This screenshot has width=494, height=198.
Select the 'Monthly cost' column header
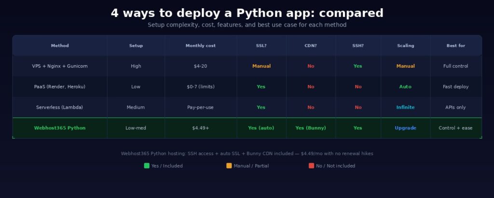coord(201,46)
